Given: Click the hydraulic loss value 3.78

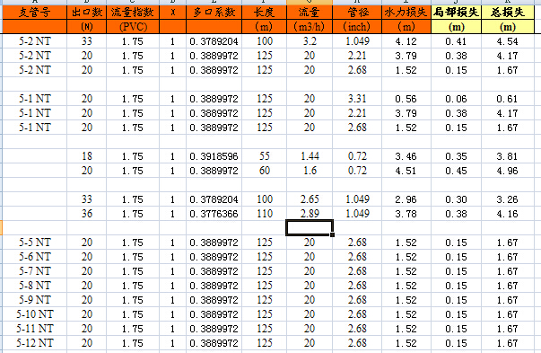Looking at the screenshot, I should tap(406, 214).
